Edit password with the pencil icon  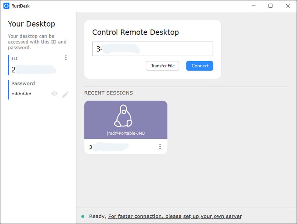click(65, 94)
